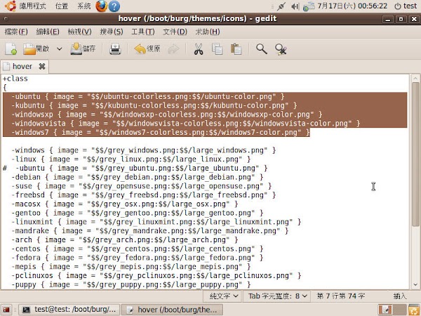The image size is (421, 316).
Task: Switch to the test@test terminal taskbar window
Action: pos(69,310)
